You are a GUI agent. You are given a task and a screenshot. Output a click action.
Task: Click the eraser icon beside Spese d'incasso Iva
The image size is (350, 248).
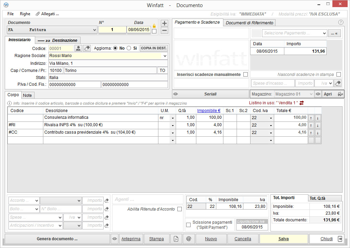[x=338, y=83]
